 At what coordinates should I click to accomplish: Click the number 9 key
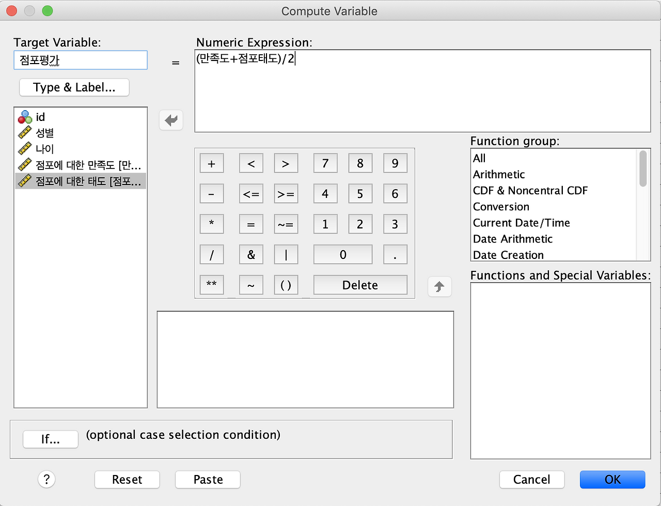pyautogui.click(x=395, y=163)
